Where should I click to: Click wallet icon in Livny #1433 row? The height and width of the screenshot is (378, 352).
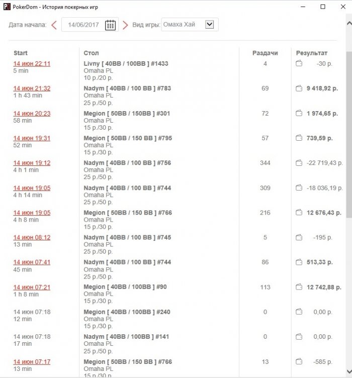pos(299,64)
